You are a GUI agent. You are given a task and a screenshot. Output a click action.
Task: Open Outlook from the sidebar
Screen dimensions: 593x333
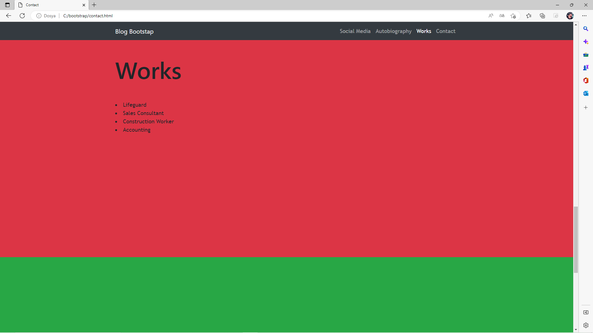point(586,93)
